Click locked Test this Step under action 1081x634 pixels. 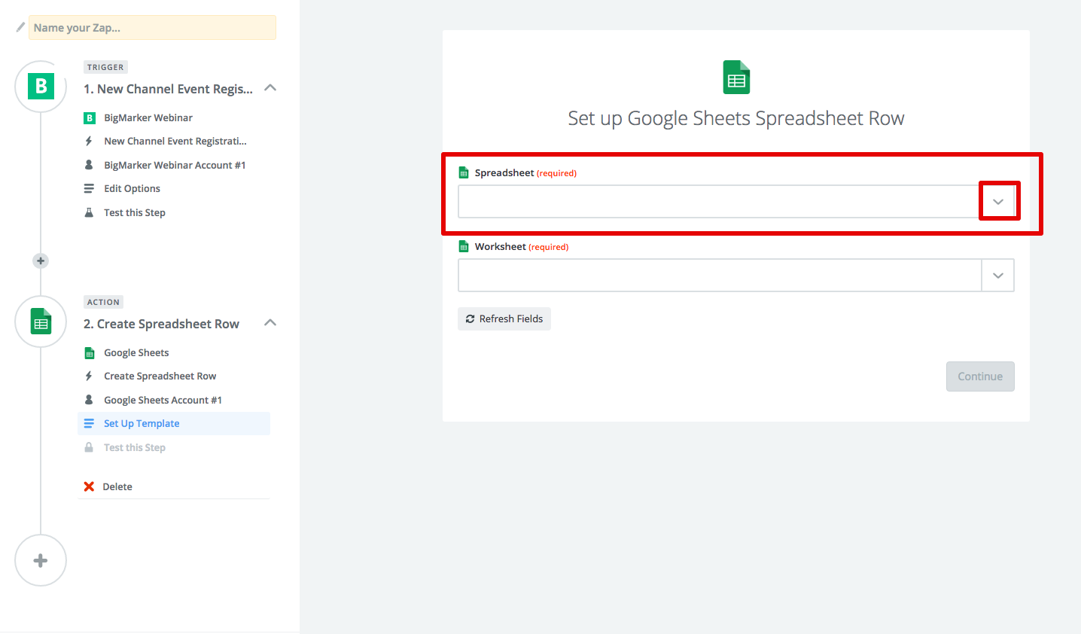[135, 447]
